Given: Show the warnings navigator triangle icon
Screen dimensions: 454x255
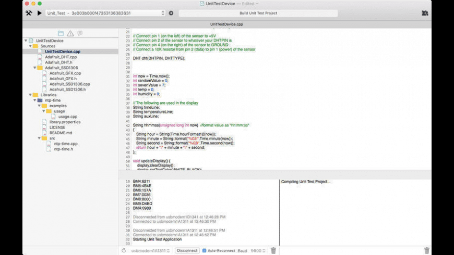Looking at the screenshot, I should [70, 33].
